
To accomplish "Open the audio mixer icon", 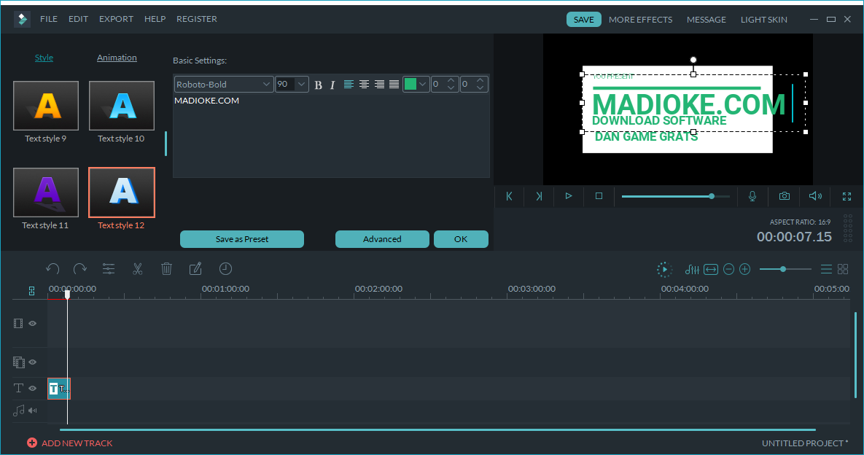I will [x=692, y=269].
